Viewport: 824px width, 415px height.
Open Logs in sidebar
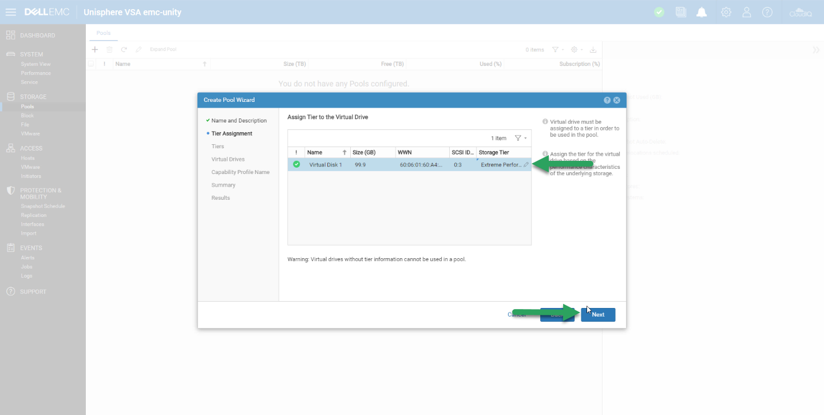click(26, 276)
